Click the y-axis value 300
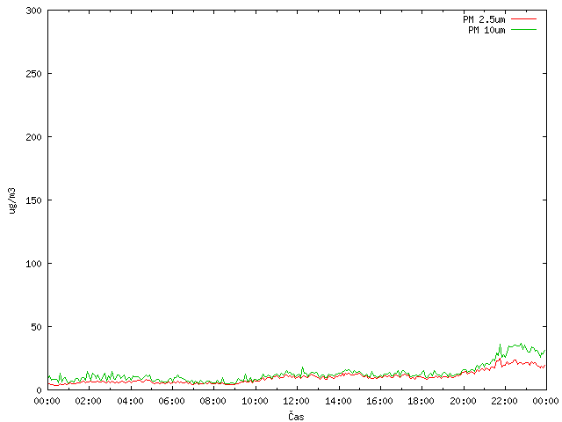 pos(33,11)
